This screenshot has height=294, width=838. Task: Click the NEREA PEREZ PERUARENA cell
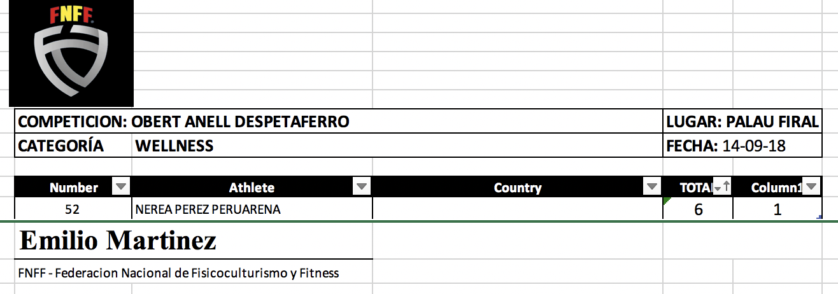[208, 209]
